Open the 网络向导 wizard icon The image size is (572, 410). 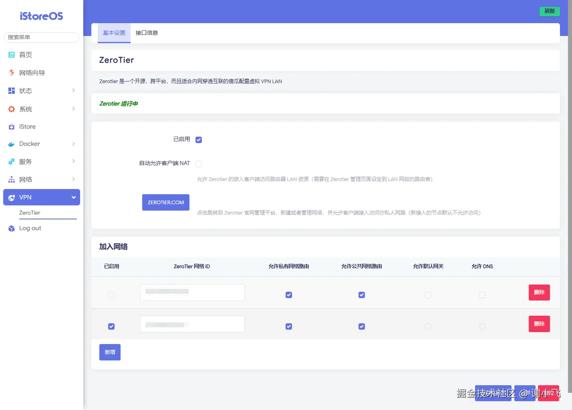[12, 73]
